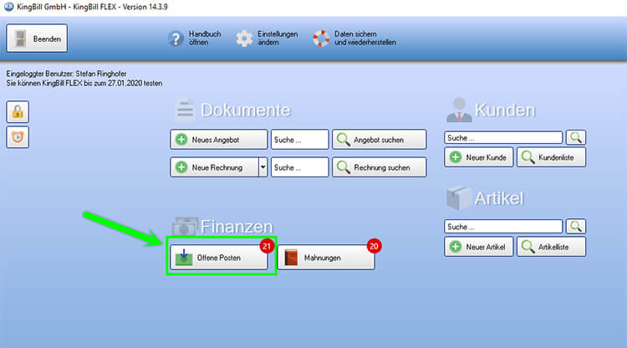Click the Angebot search input field
The width and height of the screenshot is (627, 348).
click(299, 140)
